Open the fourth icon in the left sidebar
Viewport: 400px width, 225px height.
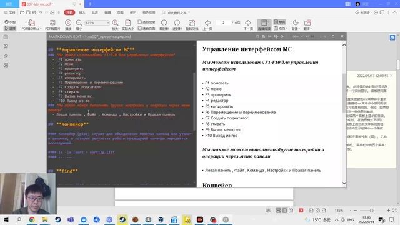coord(6,65)
